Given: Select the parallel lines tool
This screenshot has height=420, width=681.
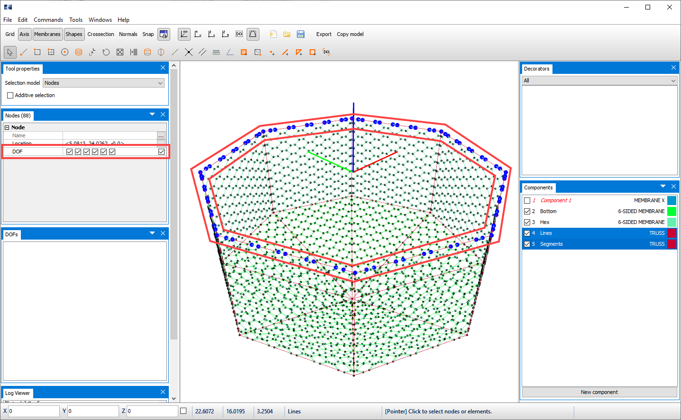Looking at the screenshot, I should (x=202, y=52).
